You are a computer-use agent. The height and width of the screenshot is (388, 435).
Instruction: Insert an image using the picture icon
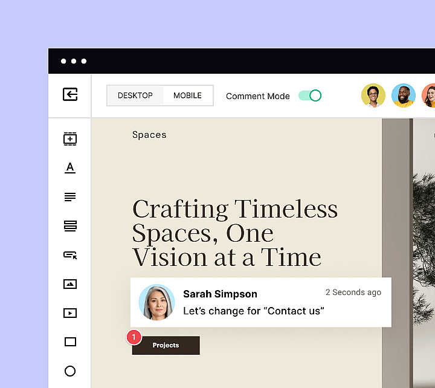(x=70, y=284)
